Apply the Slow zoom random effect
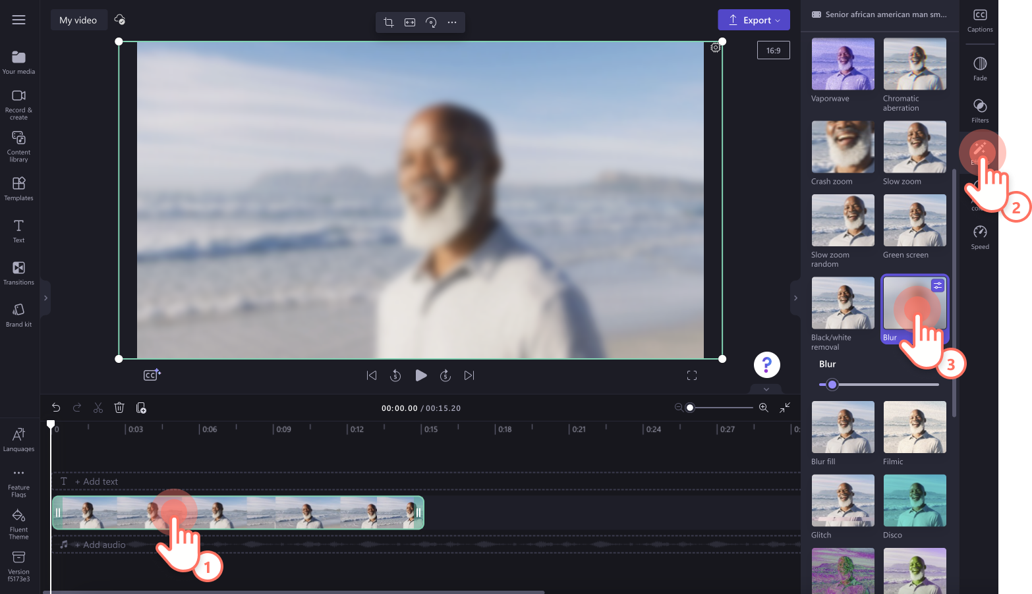The image size is (1032, 594). 843,220
